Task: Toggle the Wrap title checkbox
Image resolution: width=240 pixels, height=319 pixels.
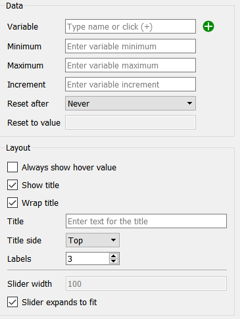Action: [x=12, y=203]
